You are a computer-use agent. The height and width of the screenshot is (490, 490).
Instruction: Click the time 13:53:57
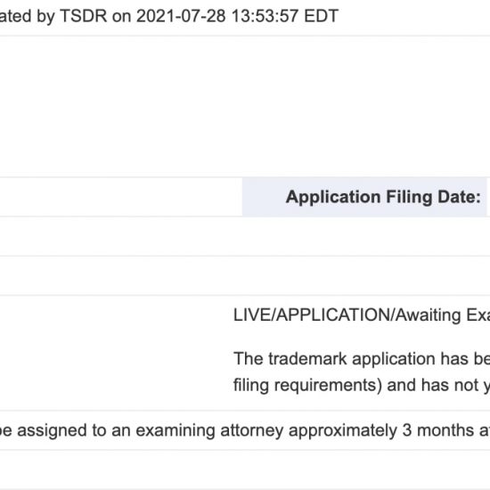pyautogui.click(x=265, y=16)
